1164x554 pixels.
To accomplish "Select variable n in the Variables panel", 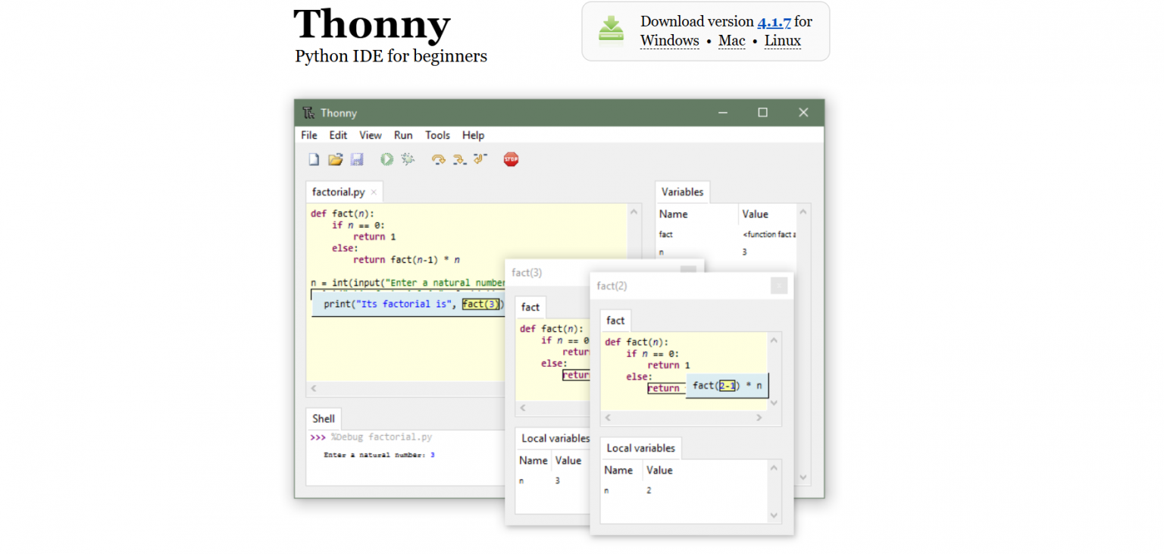I will pyautogui.click(x=663, y=251).
